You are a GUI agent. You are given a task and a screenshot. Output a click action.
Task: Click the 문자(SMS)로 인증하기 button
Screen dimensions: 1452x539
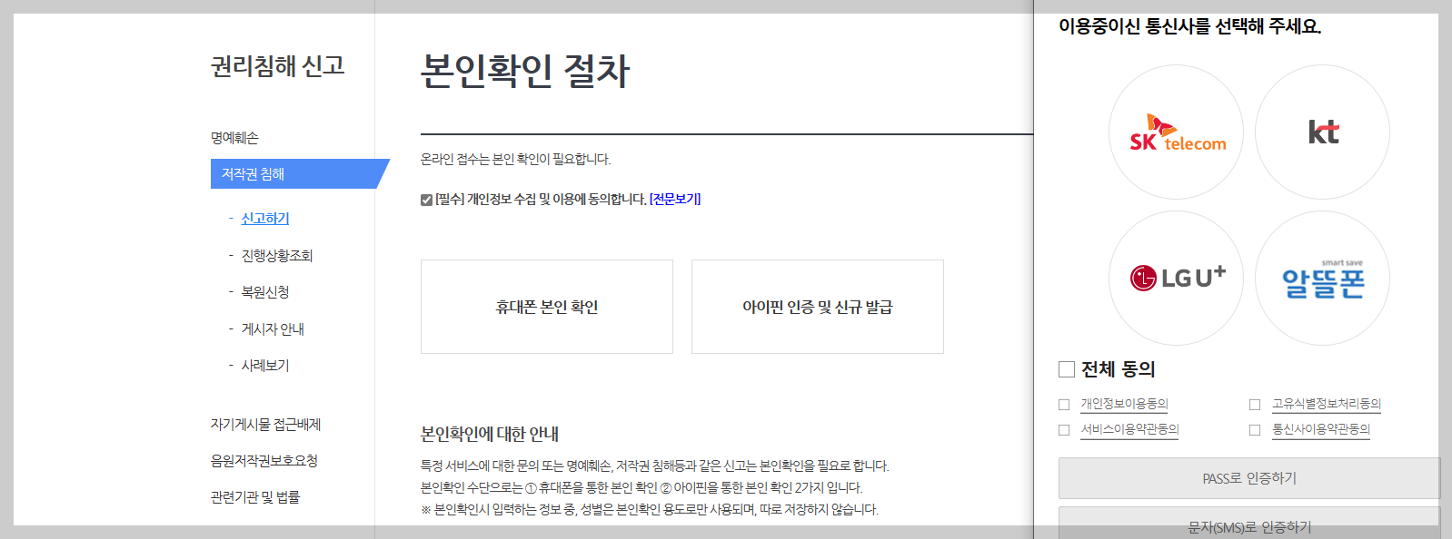(x=1249, y=525)
